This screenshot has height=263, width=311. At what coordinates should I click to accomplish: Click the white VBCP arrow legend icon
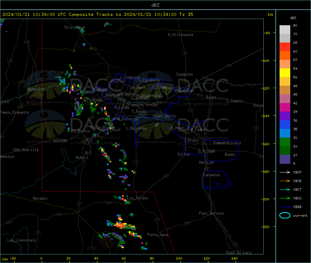[285, 172]
